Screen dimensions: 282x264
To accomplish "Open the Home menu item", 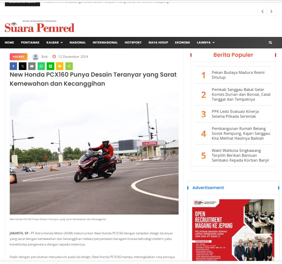I will click(x=9, y=42).
